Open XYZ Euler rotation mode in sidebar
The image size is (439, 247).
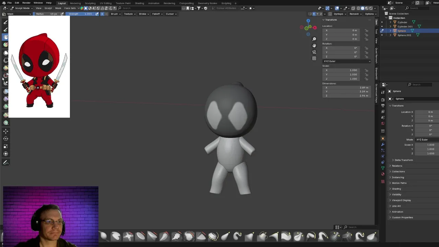point(347,61)
